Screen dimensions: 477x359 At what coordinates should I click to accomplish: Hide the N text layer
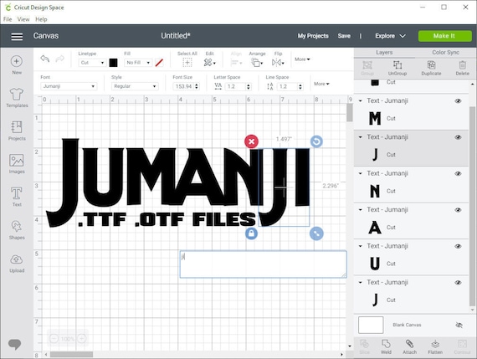(x=458, y=174)
